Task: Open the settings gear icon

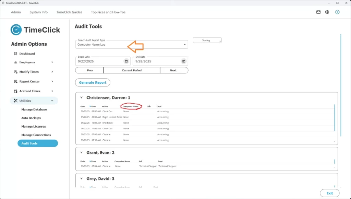Action: click(327, 12)
